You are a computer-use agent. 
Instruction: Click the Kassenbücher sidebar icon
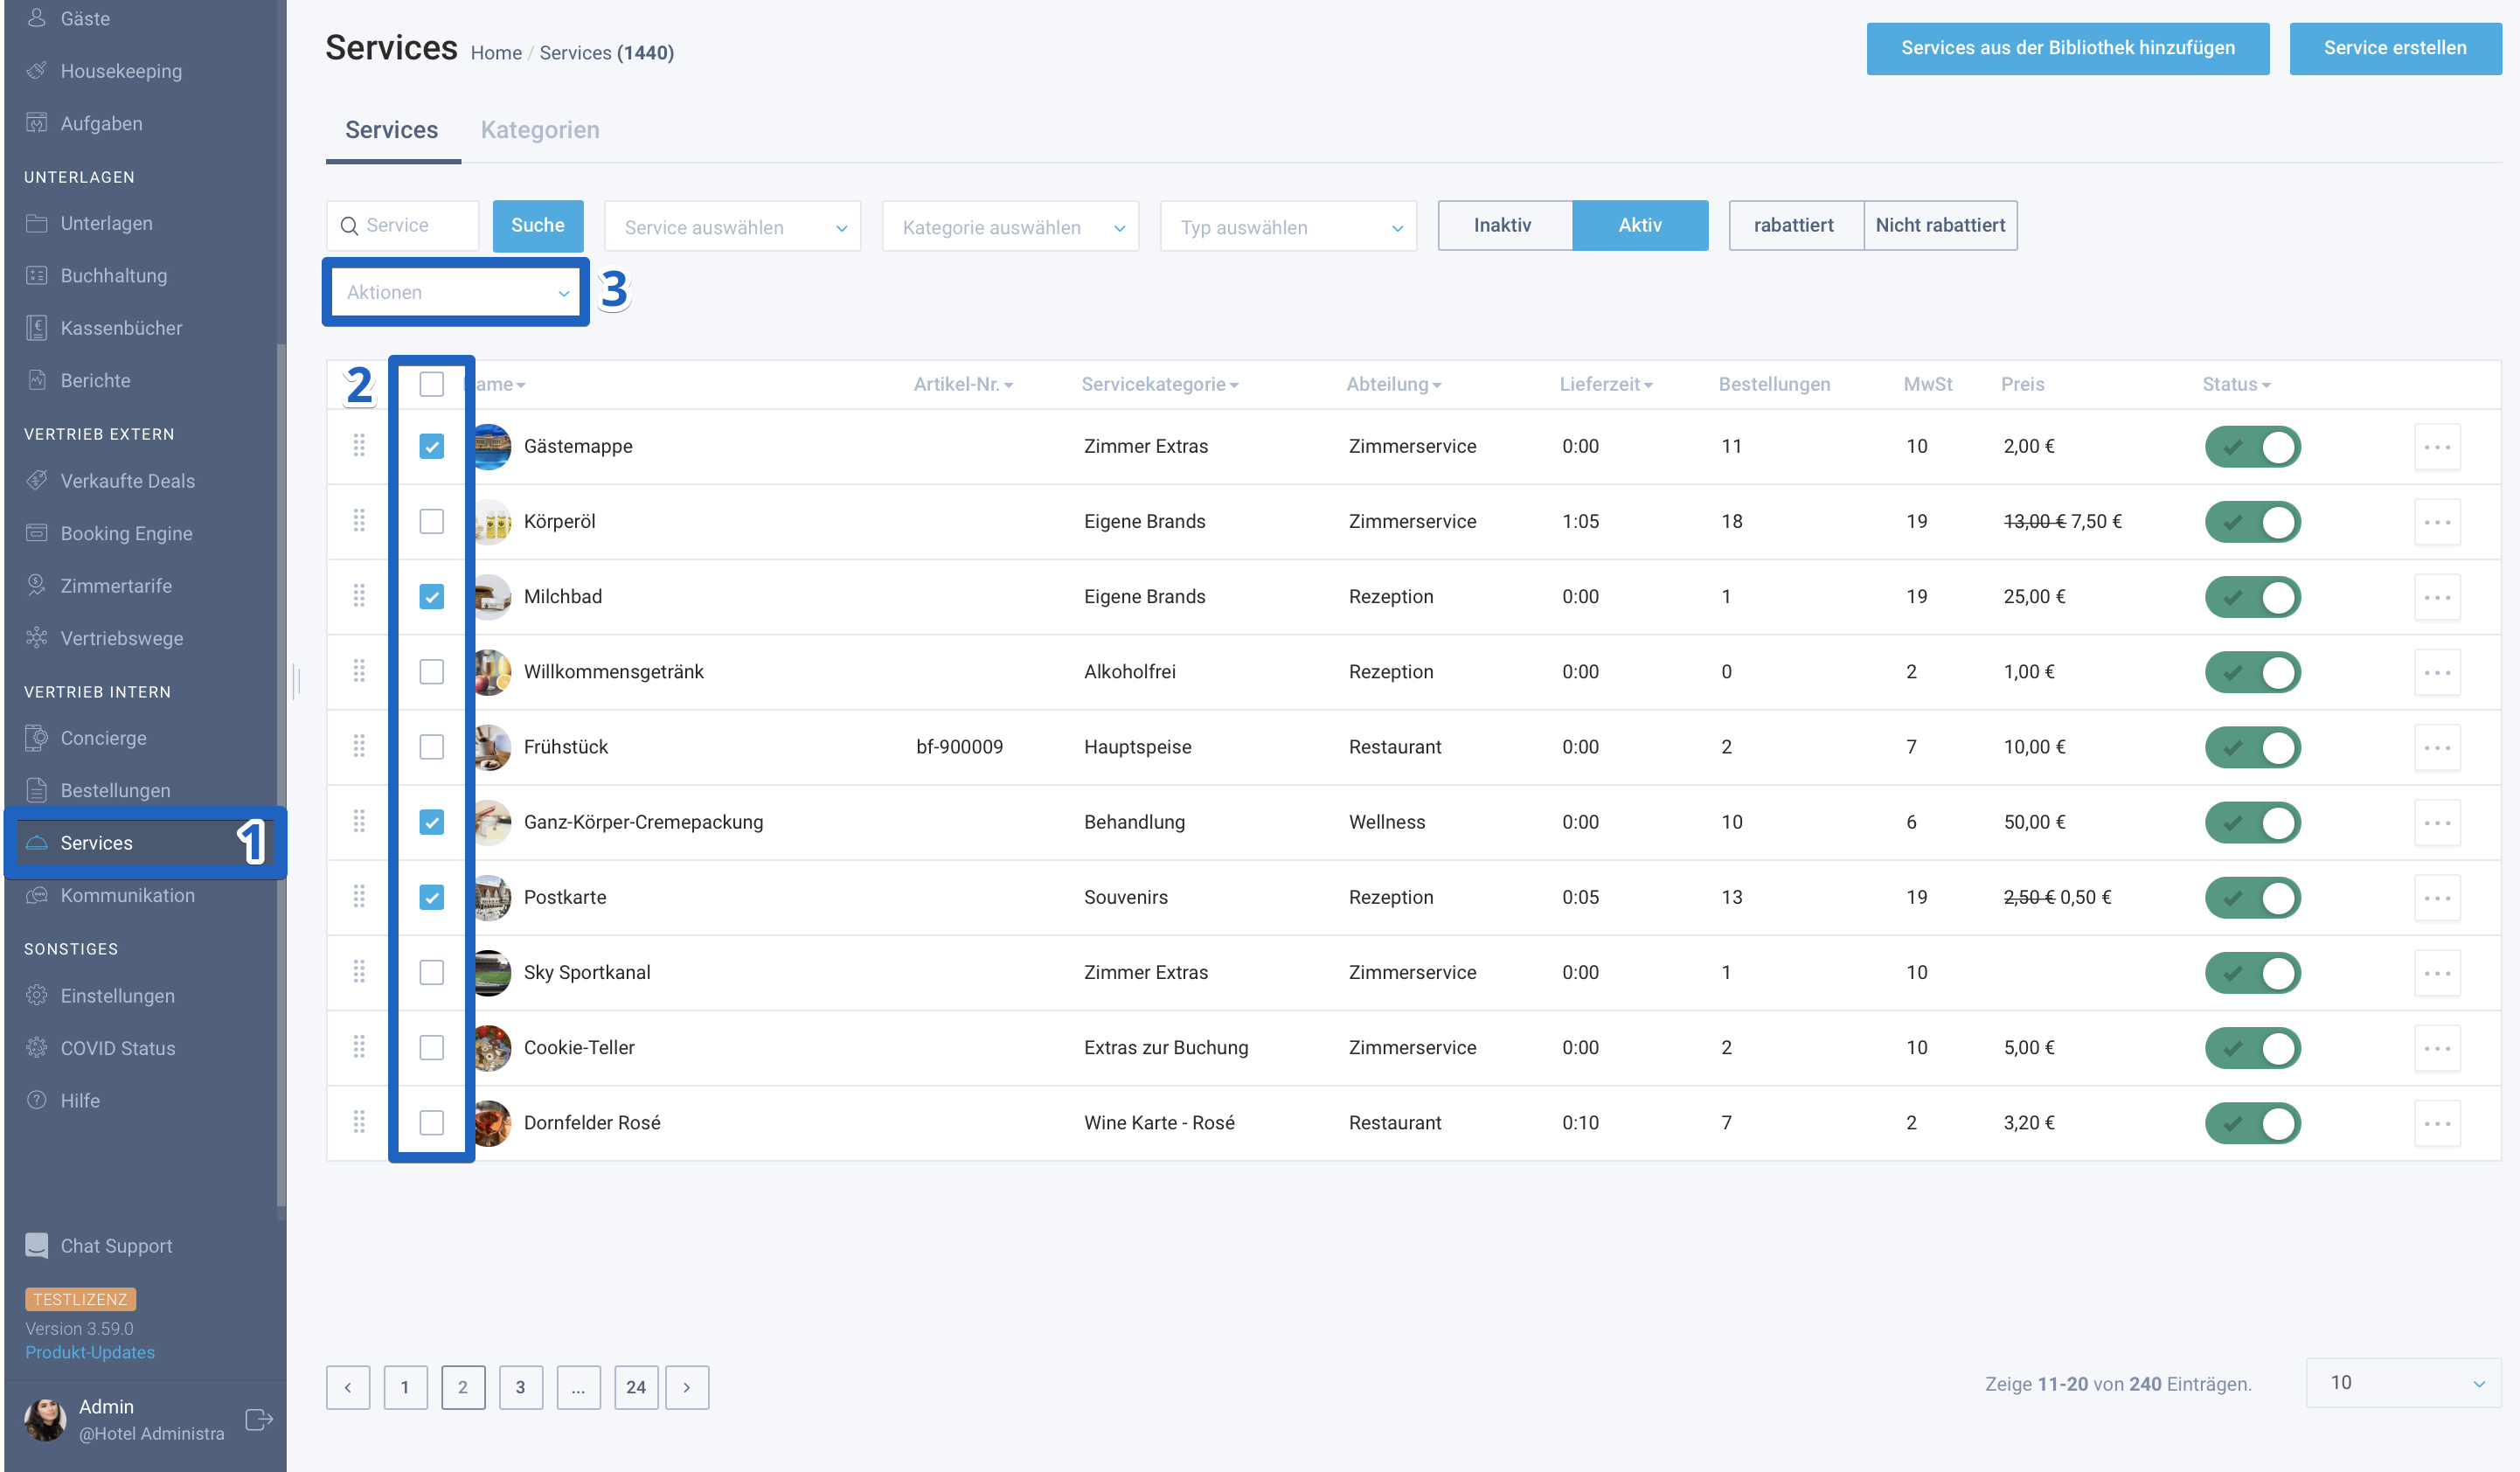(x=36, y=328)
